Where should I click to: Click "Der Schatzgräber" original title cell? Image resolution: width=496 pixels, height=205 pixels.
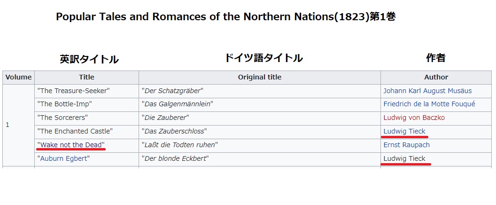pyautogui.click(x=260, y=91)
